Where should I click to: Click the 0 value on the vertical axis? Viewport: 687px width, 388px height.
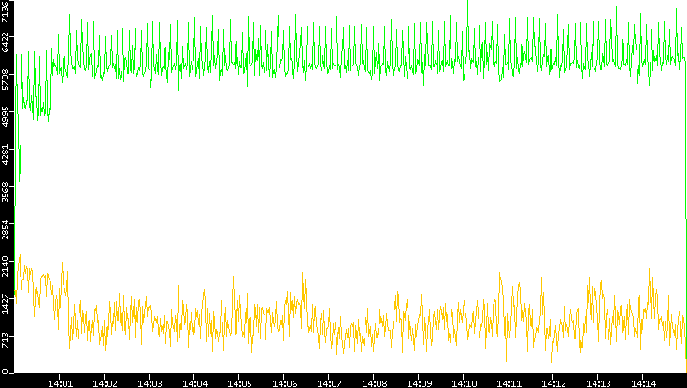coord(5,372)
